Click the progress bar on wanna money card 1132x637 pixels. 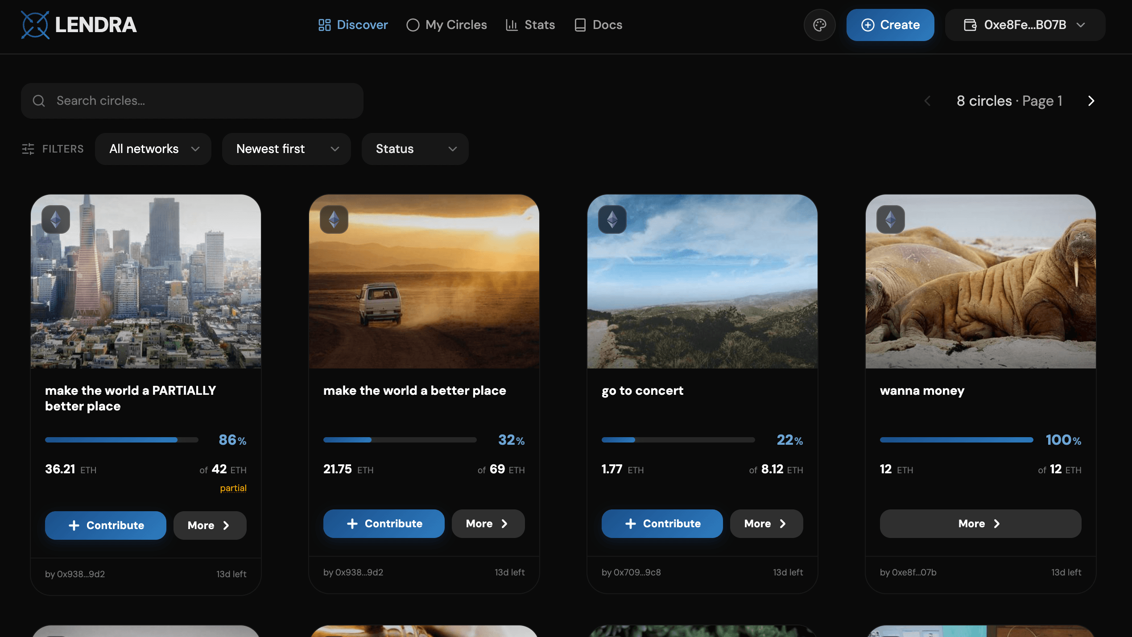tap(956, 440)
